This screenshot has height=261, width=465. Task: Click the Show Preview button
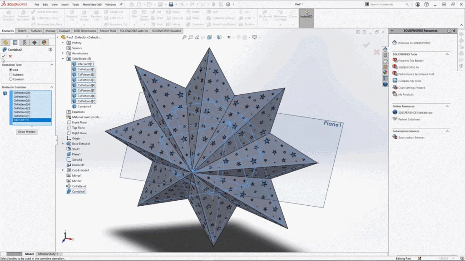point(27,132)
